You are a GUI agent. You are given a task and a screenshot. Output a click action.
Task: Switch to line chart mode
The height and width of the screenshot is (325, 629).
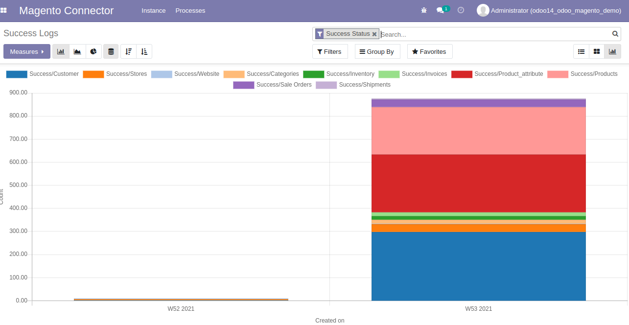[77, 51]
